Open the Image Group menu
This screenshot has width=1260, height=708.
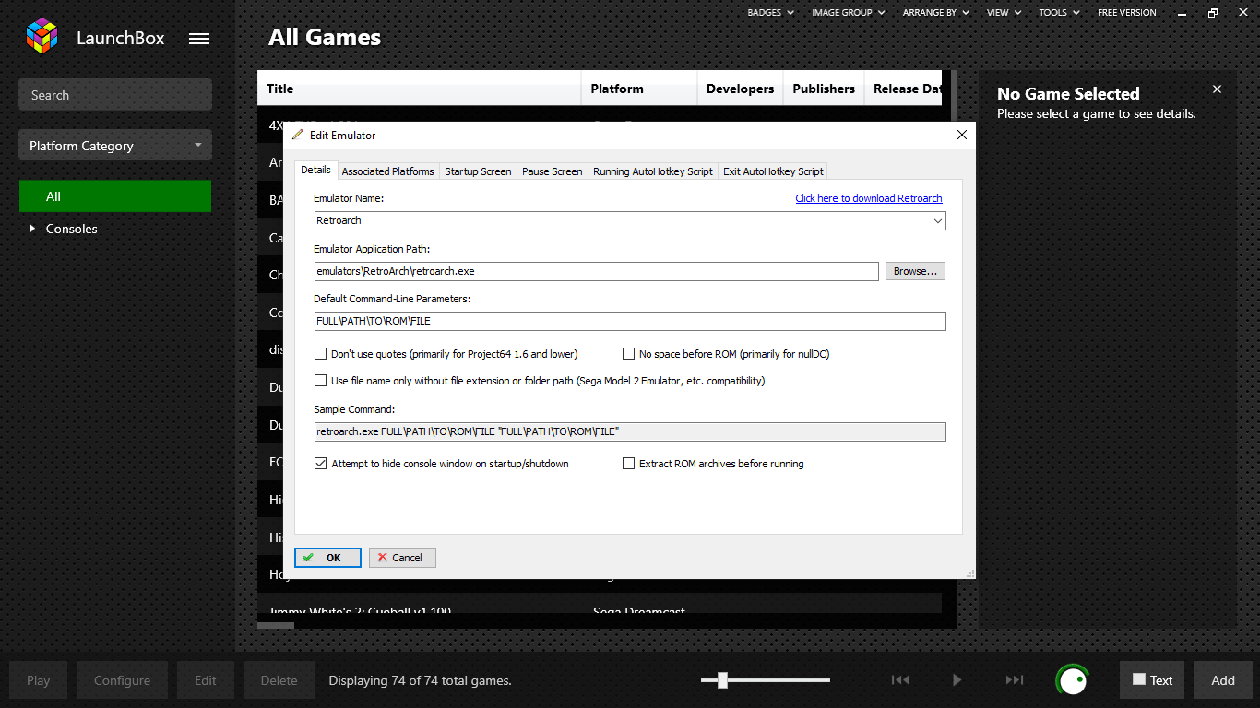pyautogui.click(x=848, y=13)
